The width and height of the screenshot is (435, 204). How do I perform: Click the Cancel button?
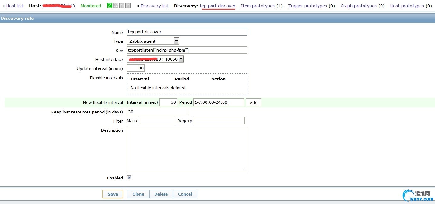[x=185, y=194]
